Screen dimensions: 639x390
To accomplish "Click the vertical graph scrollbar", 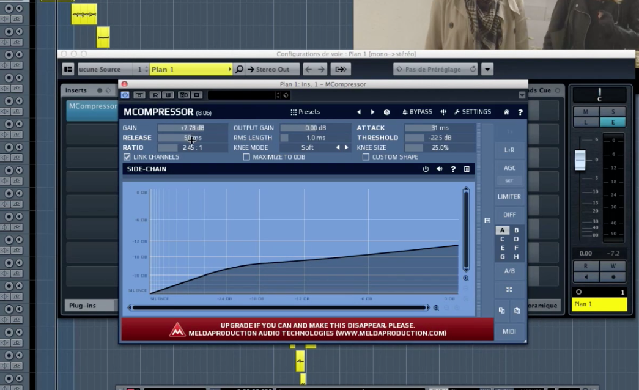I will 466,229.
